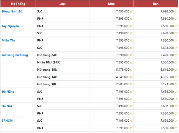Screen dimensions: 179x133
Task: Click refresh icon beside TPHCM PNJ buy price
Action: [x=131, y=128]
